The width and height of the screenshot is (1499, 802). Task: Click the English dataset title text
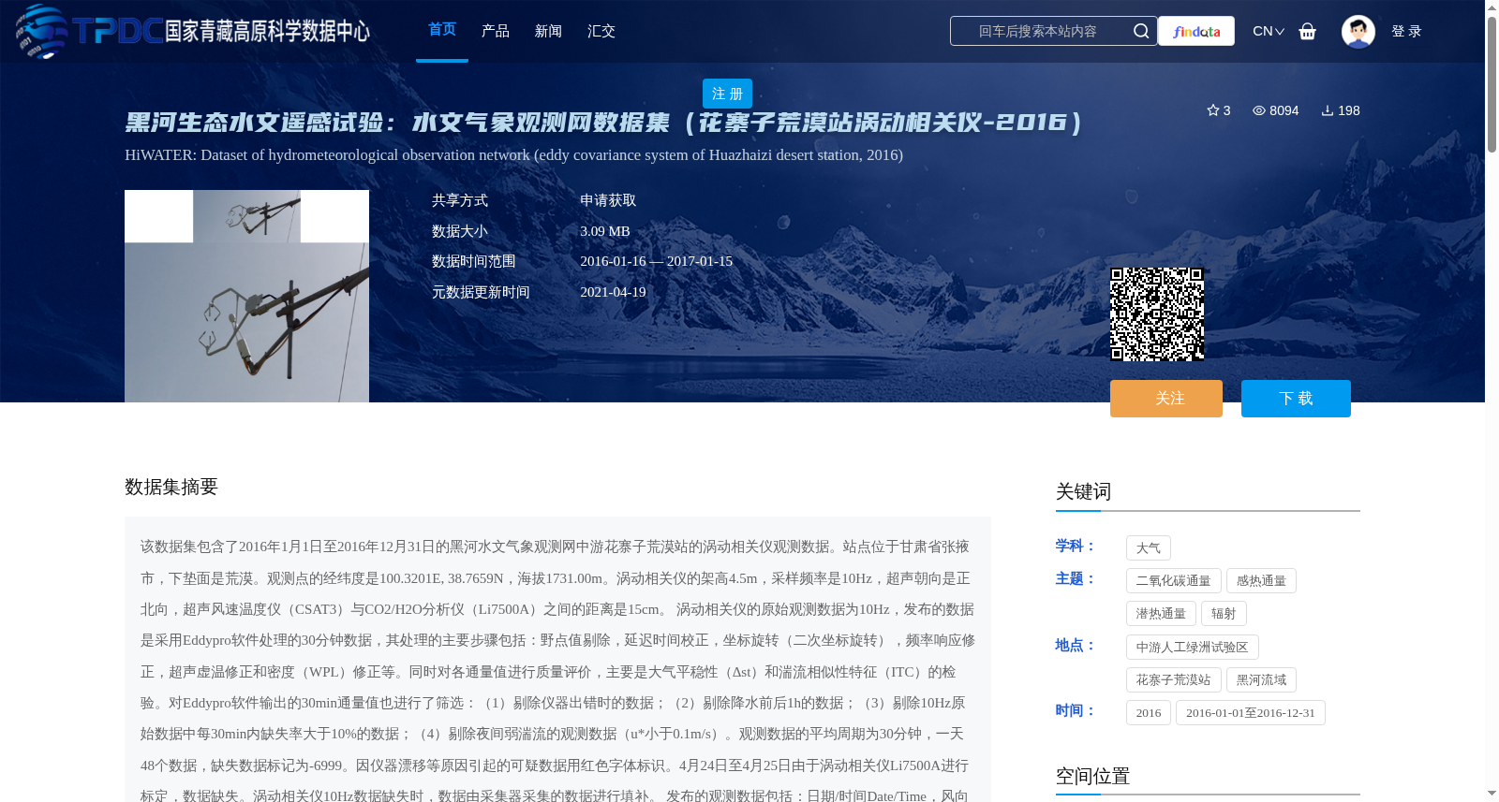click(x=513, y=155)
